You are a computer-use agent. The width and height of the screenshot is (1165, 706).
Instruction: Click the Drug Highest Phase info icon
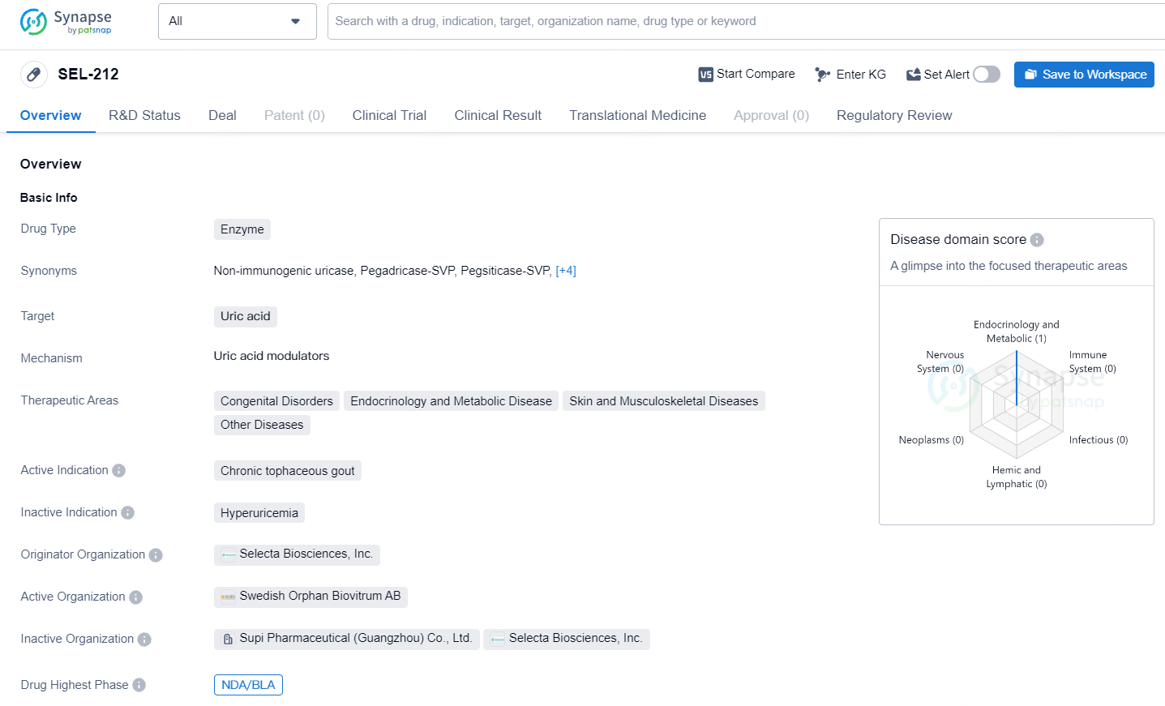[x=139, y=686]
